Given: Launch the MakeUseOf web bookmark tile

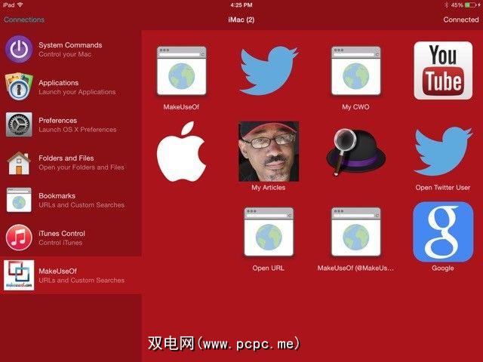Looking at the screenshot, I should coord(181,71).
